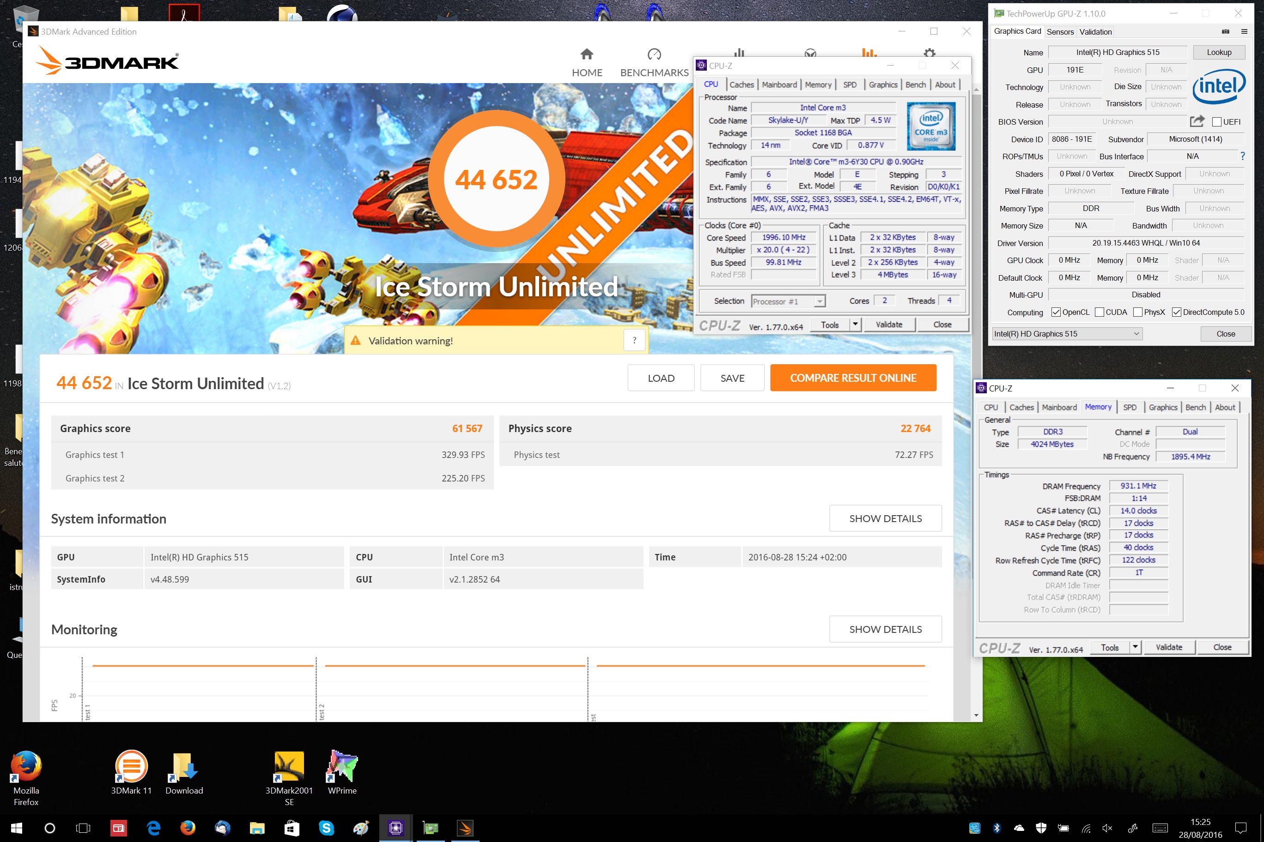
Task: Open the Windows Start menu
Action: pos(16,828)
